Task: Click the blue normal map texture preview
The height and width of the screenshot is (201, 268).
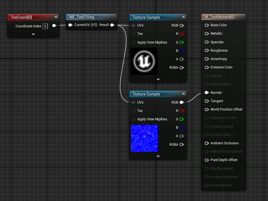Action: click(144, 138)
